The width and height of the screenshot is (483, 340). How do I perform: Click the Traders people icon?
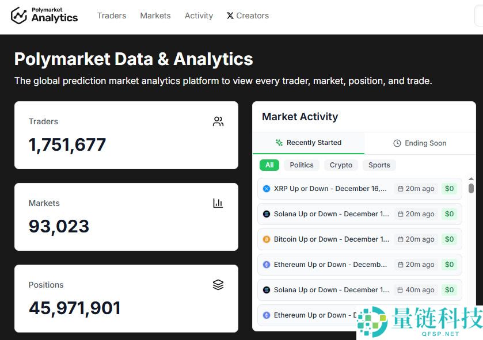click(218, 121)
